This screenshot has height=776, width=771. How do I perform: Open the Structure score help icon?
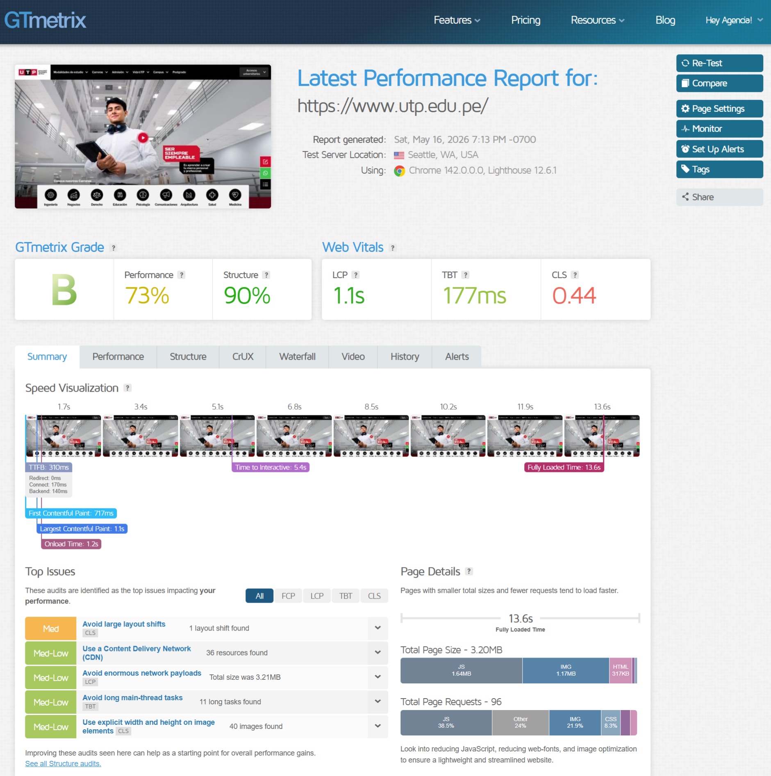click(266, 275)
